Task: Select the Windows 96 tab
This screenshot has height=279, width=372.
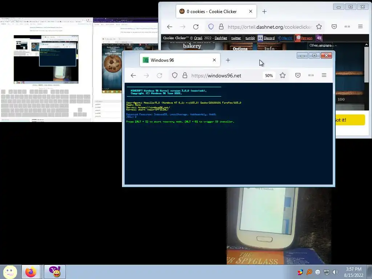Action: pos(180,60)
